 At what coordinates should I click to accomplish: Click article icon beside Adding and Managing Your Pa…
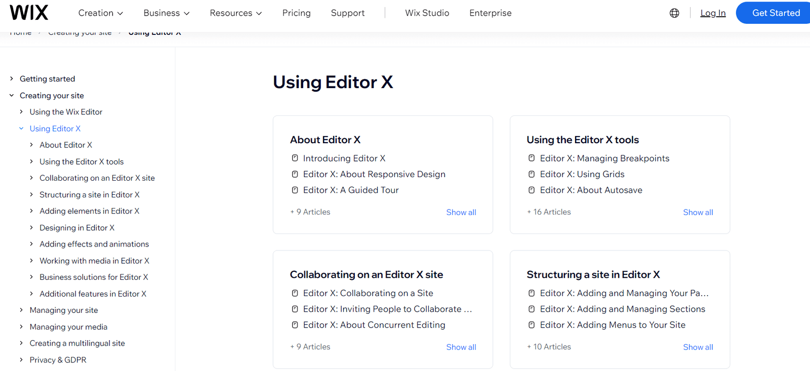point(532,293)
